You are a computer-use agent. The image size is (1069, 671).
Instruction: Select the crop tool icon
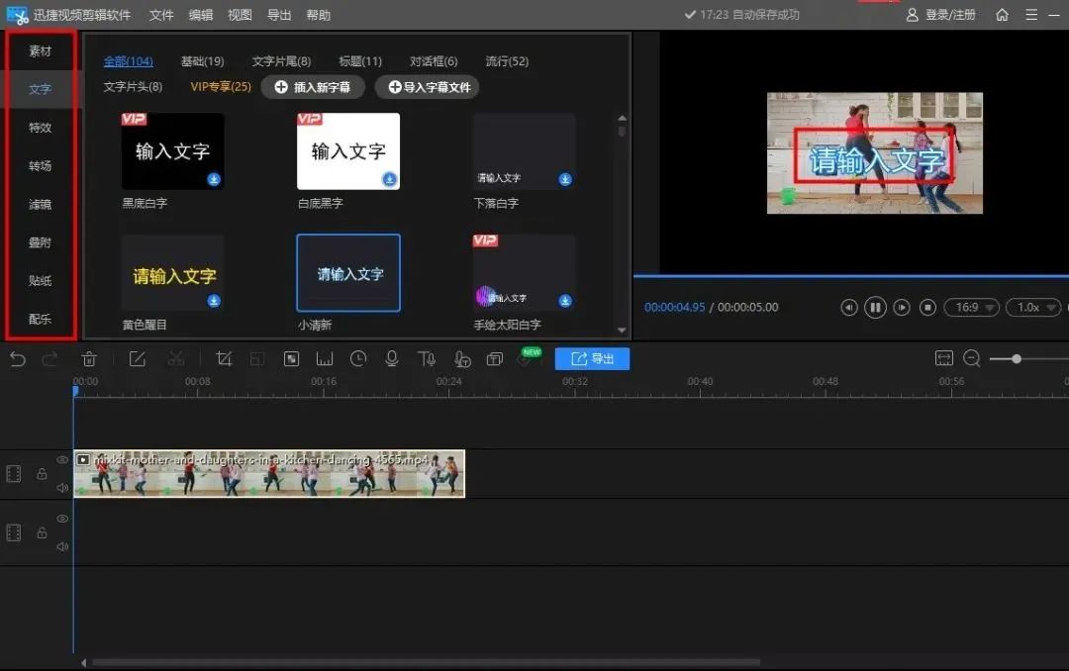(224, 359)
